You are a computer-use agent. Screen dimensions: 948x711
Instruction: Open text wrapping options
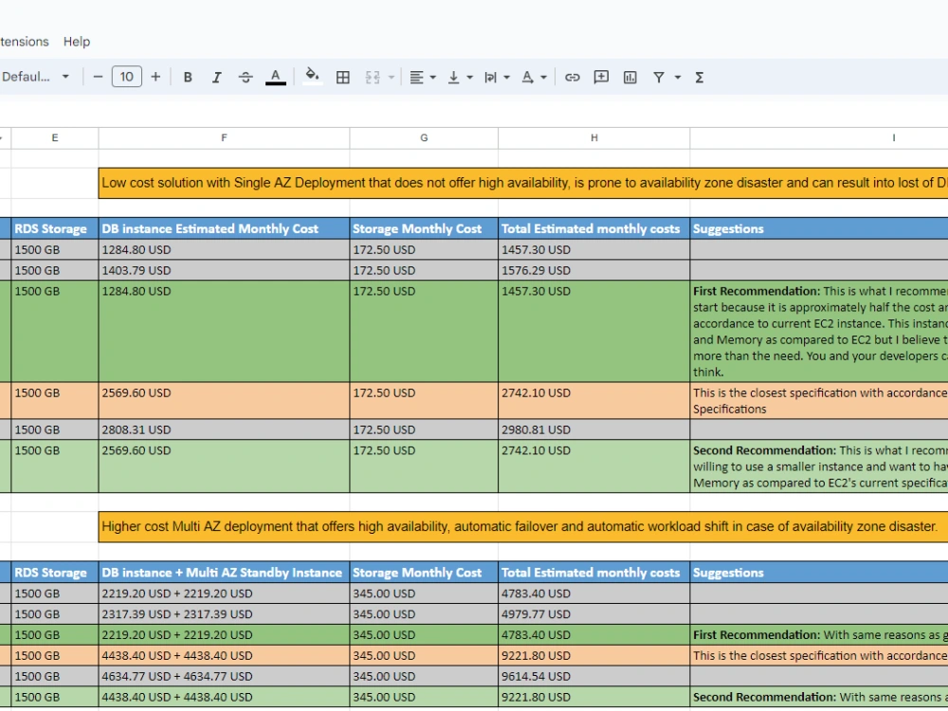click(497, 78)
